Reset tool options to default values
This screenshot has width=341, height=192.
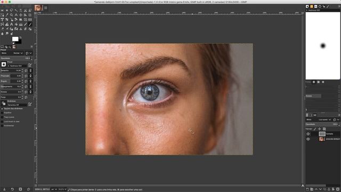point(28,189)
